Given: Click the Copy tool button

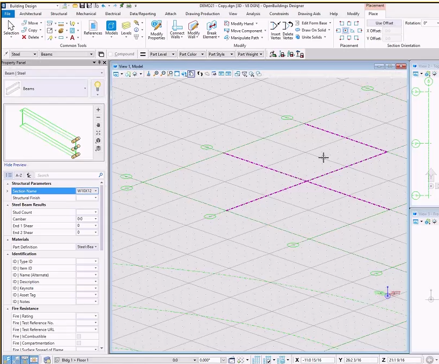Looking at the screenshot, I should [x=30, y=30].
